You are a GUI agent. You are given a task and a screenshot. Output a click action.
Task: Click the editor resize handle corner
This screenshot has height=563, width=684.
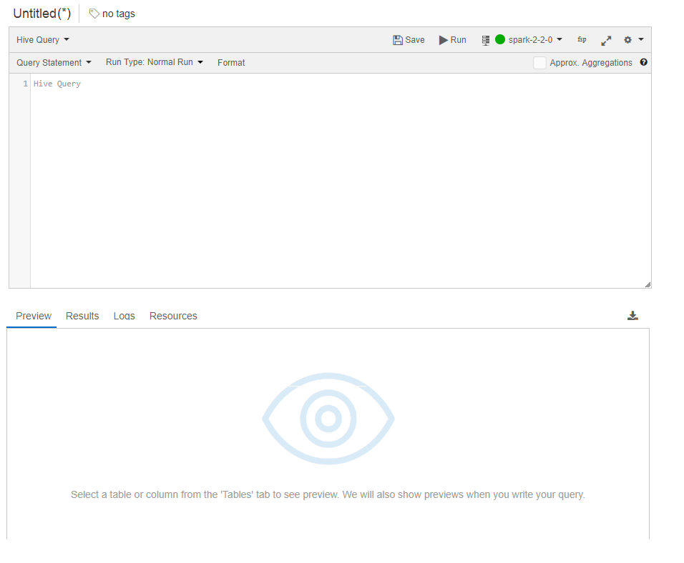tap(648, 284)
